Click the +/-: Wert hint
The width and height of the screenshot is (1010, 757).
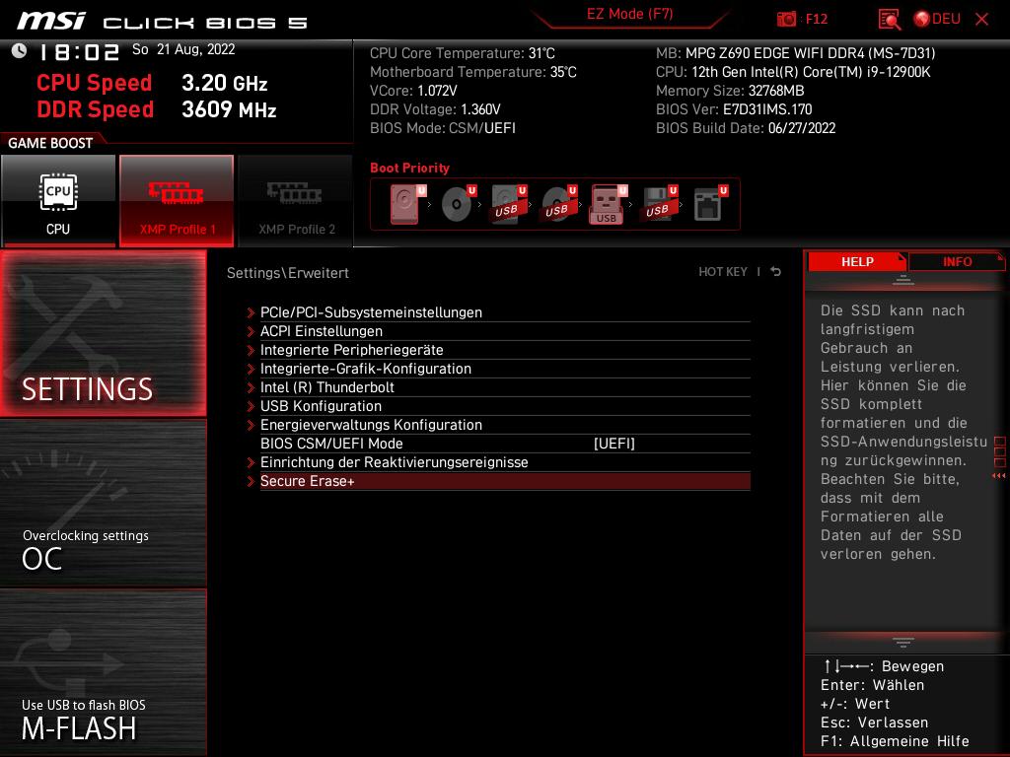pos(855,704)
